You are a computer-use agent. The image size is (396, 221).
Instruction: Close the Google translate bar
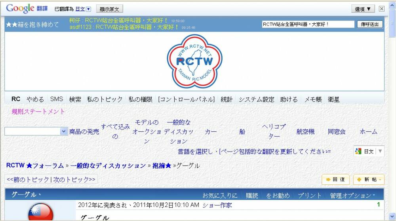tap(382, 9)
